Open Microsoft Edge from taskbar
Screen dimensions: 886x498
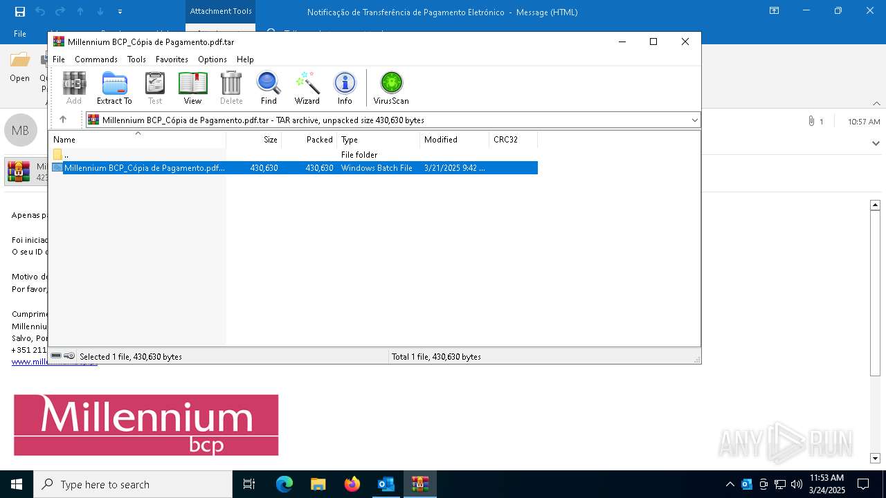pos(284,484)
